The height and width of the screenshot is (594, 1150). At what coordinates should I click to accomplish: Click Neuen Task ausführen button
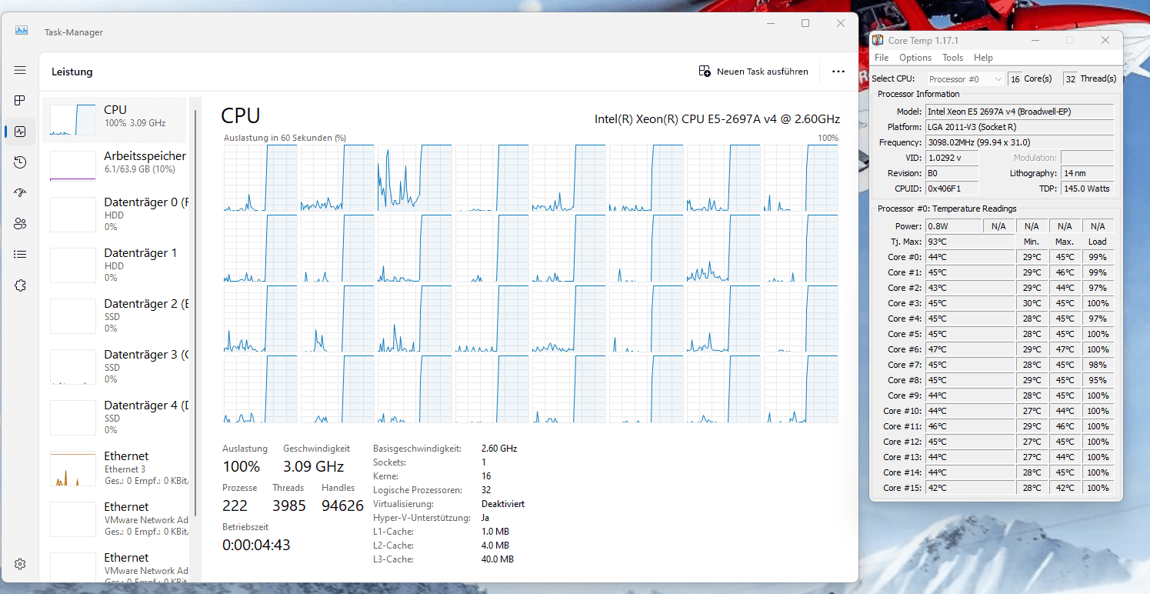(753, 72)
